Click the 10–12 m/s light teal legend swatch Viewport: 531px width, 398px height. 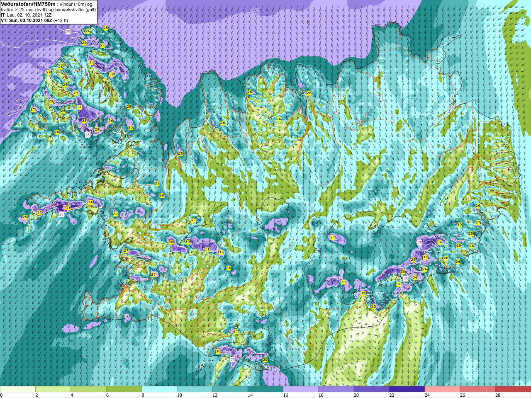(195, 389)
